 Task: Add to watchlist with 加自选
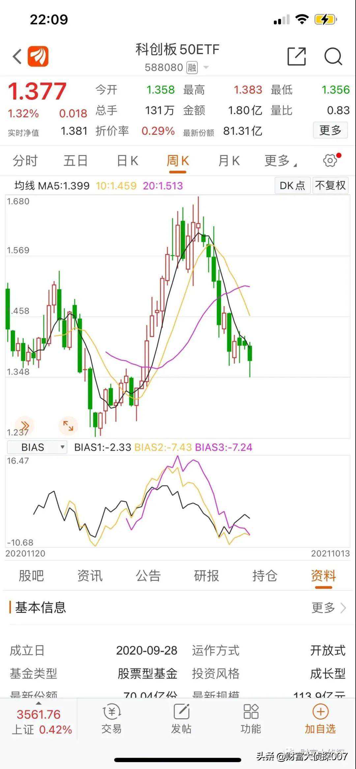320,719
